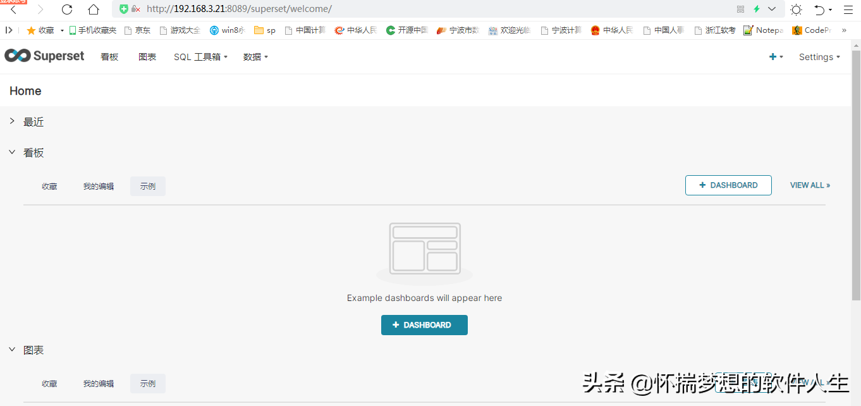Select 收藏 tab in 看板 section
The height and width of the screenshot is (406, 861).
point(49,186)
